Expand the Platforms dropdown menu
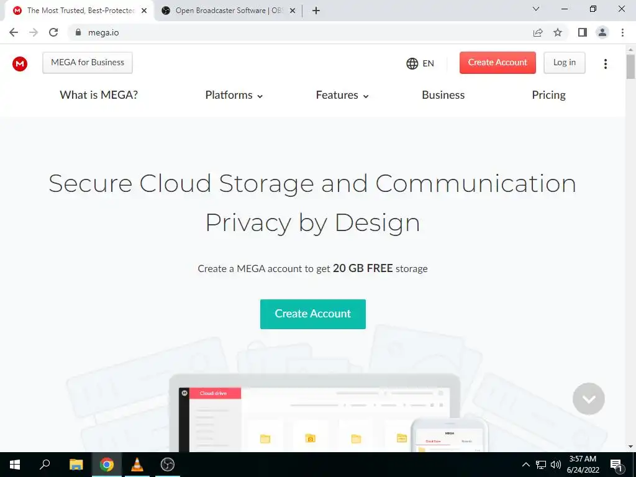Screen dimensions: 636x477 [234, 95]
